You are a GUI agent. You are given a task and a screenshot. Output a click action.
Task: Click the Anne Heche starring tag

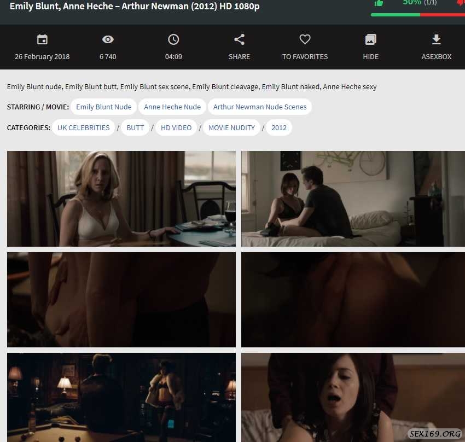[172, 107]
